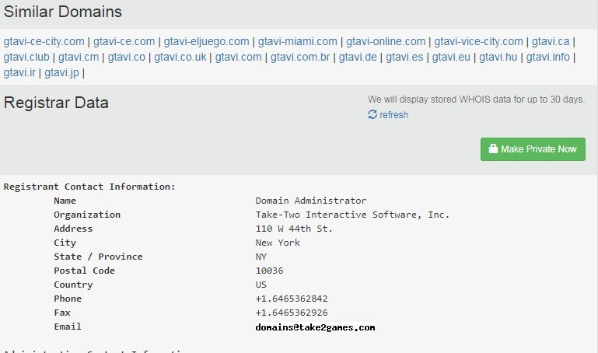Open the gtavi.com.br link

(x=300, y=57)
